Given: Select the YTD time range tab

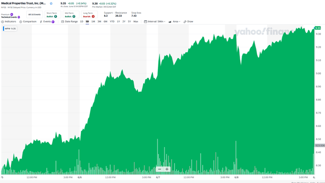Looking at the screenshot, I should tap(112, 21).
